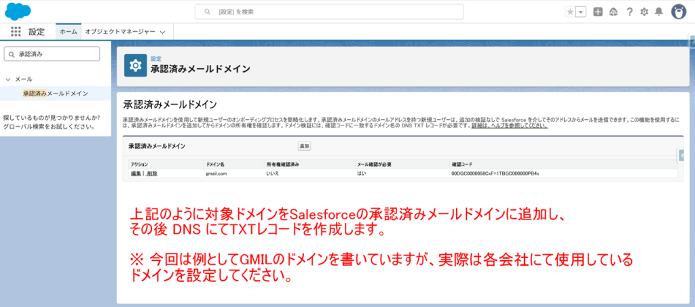The width and height of the screenshot is (695, 307).
Task: Switch to the オブジェクトマネージャー tab
Action: (120, 32)
